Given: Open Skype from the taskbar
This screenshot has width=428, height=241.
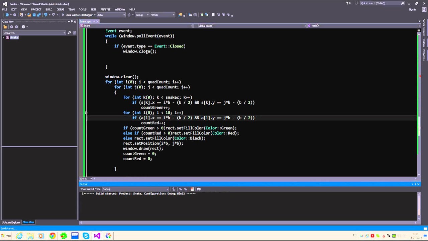Looking at the screenshot, I should pos(86,236).
